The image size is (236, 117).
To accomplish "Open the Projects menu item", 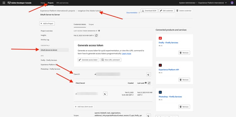I will [x=51, y=3].
